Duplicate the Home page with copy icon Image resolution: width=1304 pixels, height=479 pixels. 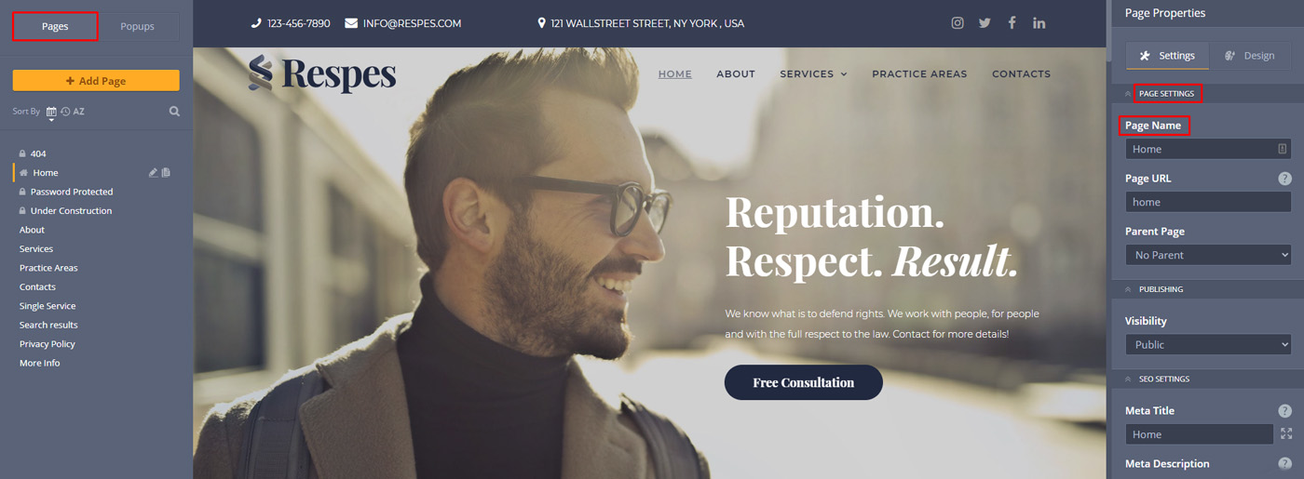(x=166, y=173)
